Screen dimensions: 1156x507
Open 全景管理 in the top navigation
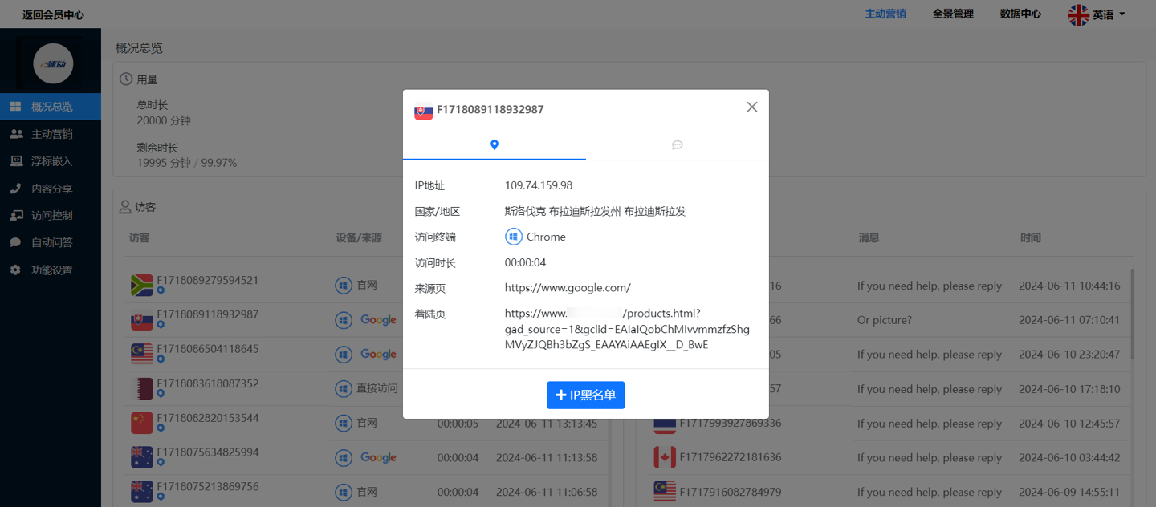tap(953, 14)
